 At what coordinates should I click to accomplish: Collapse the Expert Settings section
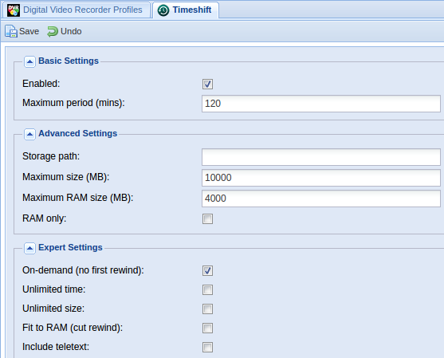click(29, 248)
